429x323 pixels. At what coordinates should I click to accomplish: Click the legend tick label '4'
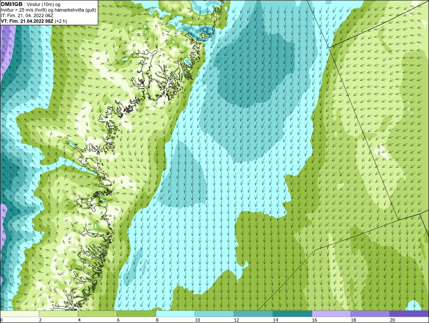pyautogui.click(x=79, y=320)
